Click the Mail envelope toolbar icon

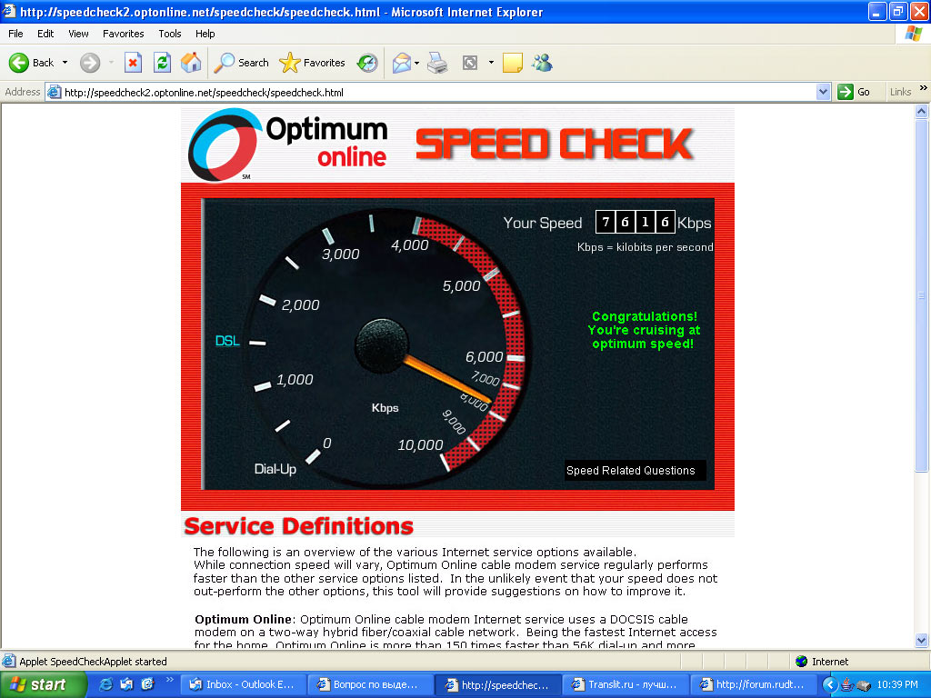(x=402, y=63)
